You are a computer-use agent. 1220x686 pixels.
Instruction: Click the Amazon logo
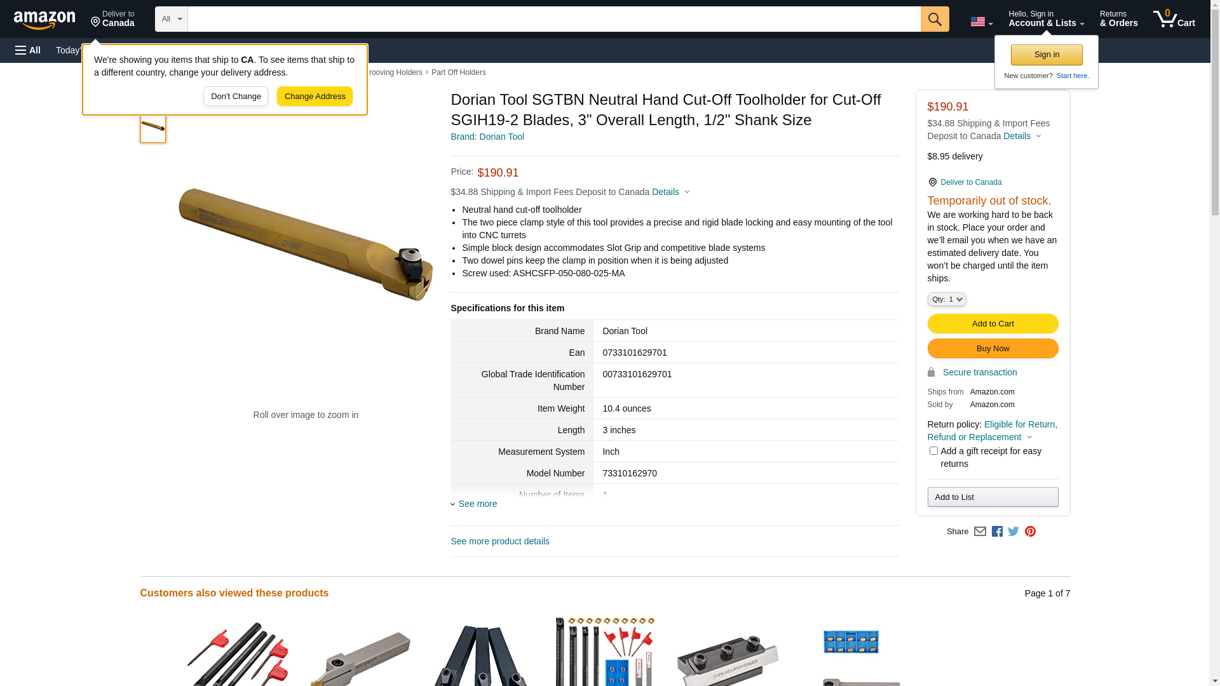pyautogui.click(x=44, y=20)
